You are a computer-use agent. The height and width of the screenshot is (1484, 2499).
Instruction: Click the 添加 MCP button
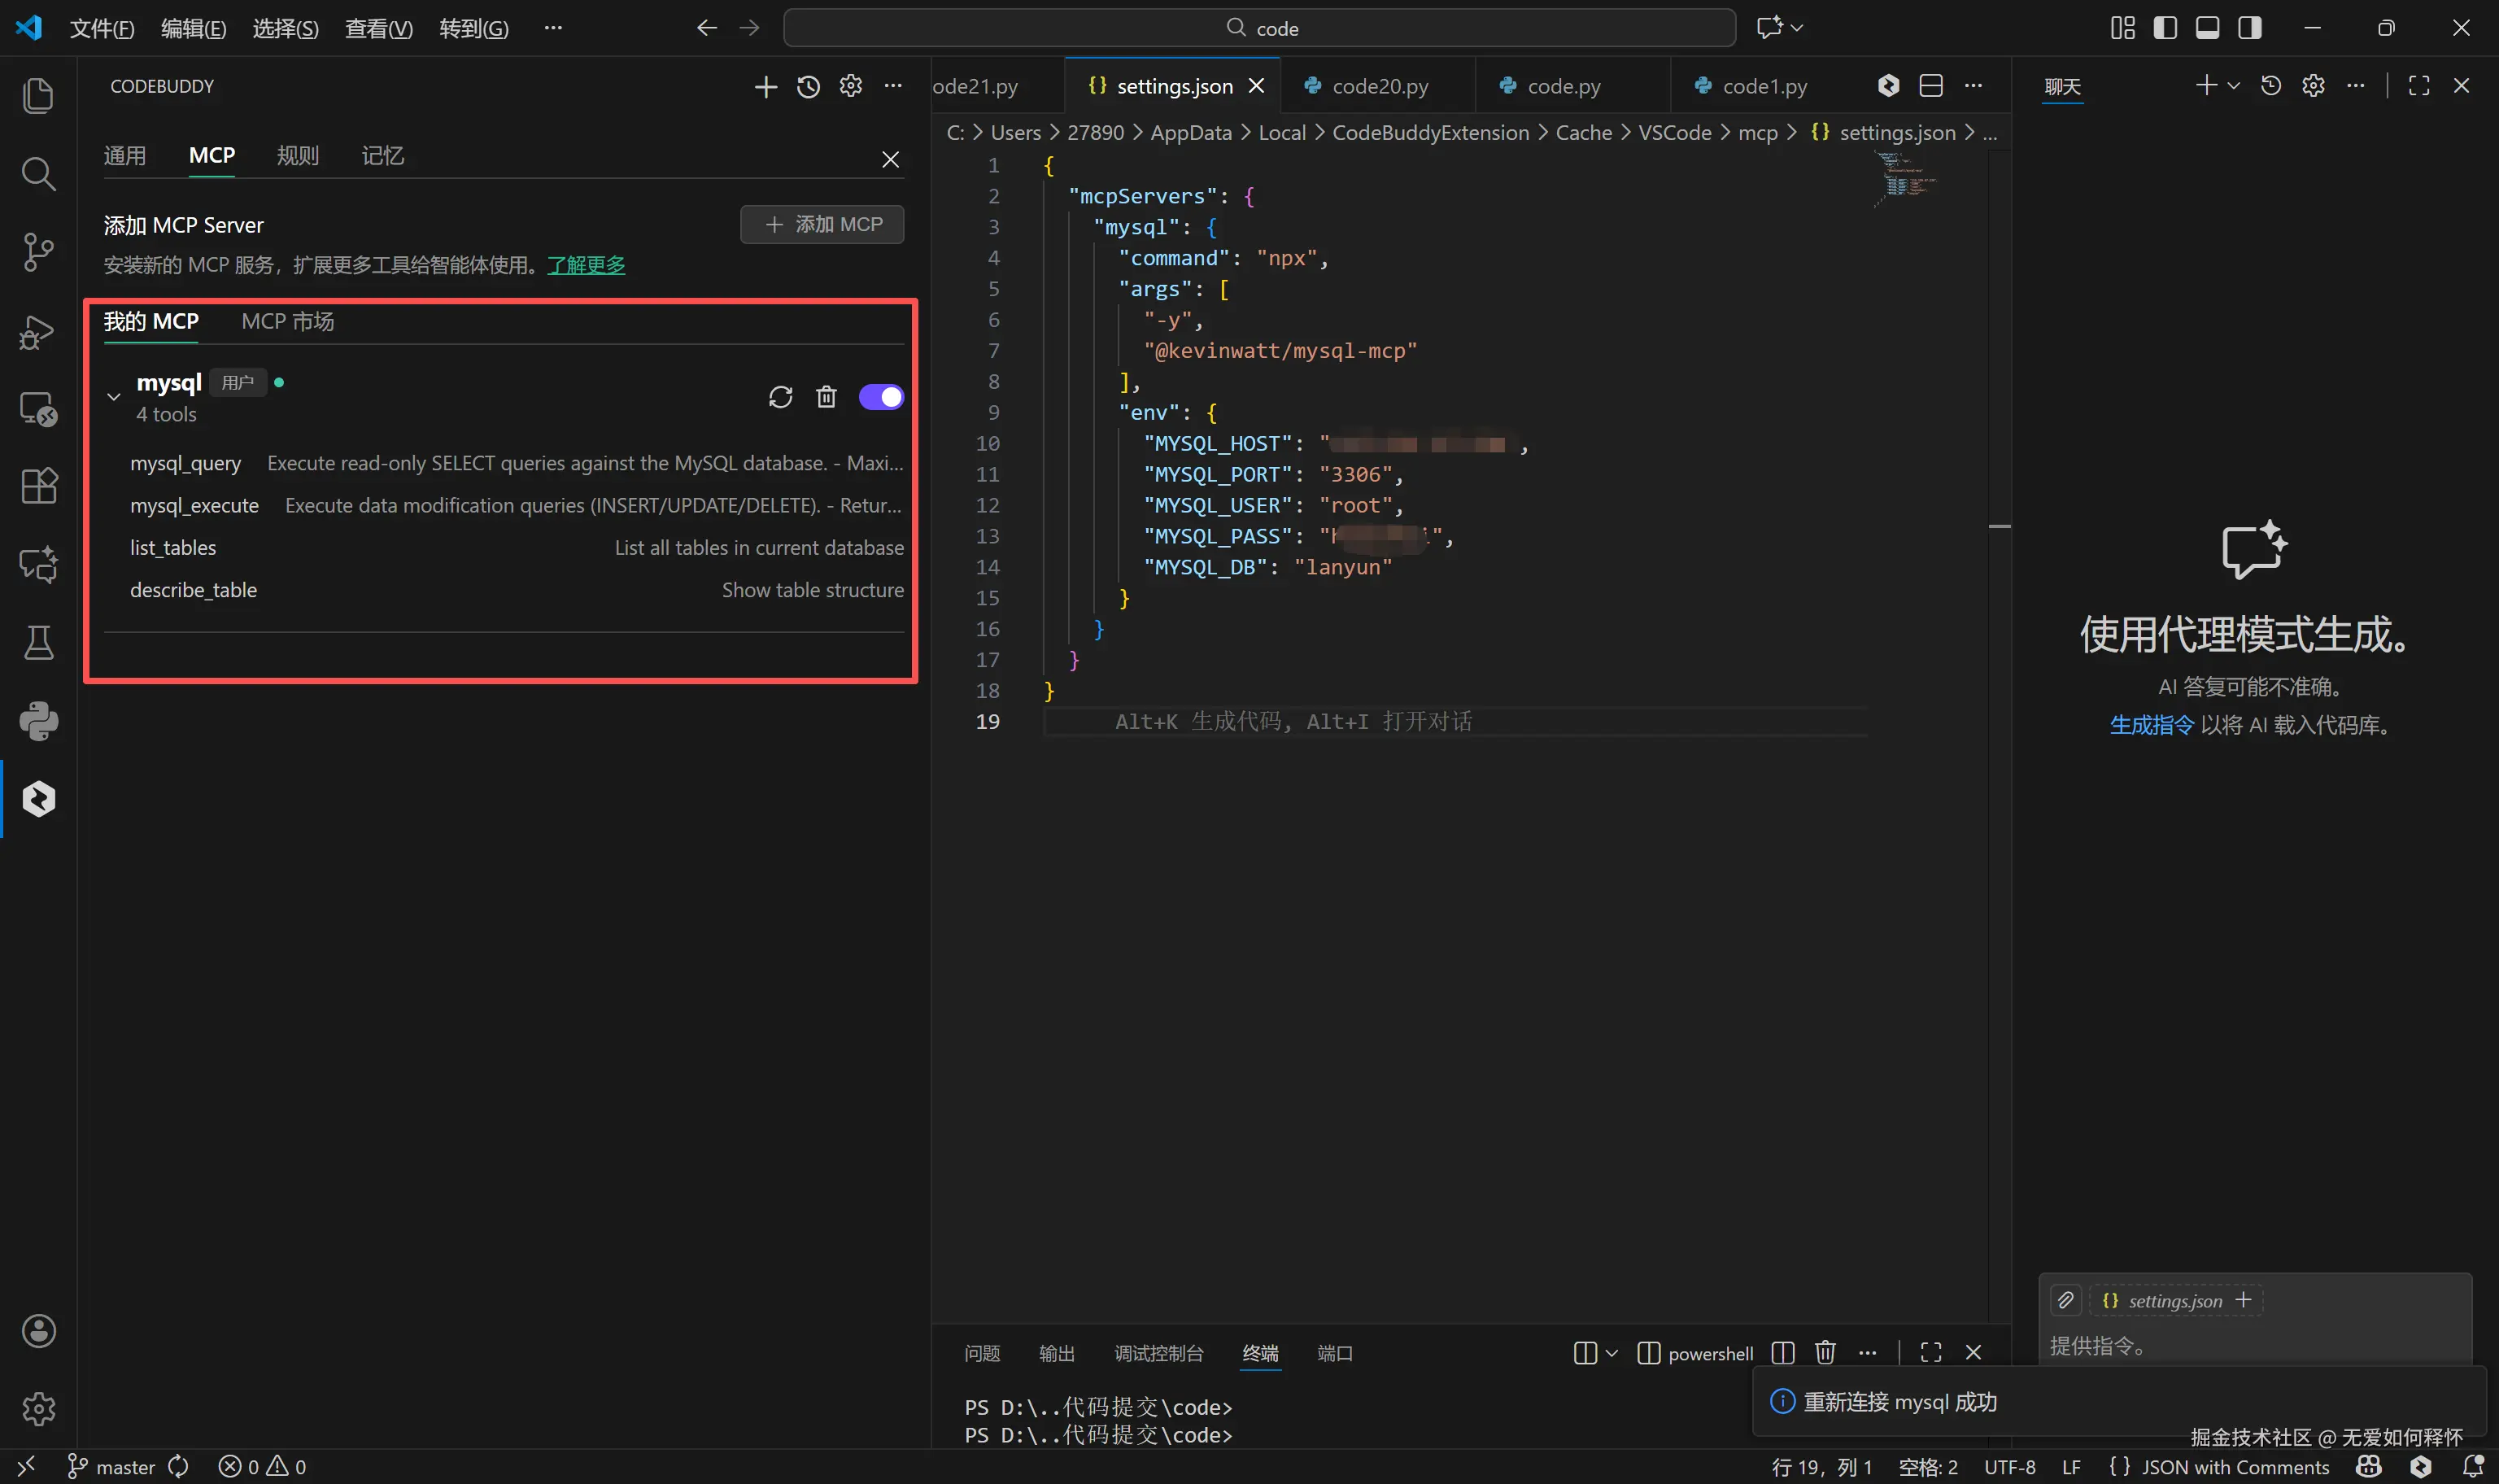(x=822, y=224)
